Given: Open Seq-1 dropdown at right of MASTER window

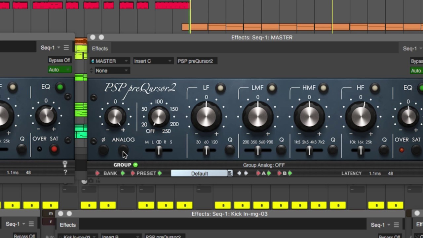Looking at the screenshot, I should 412,49.
